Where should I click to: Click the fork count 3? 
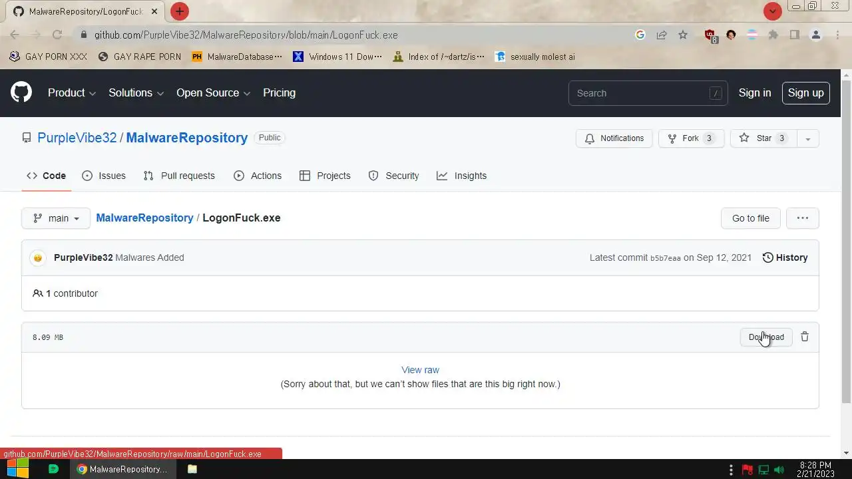tap(709, 138)
